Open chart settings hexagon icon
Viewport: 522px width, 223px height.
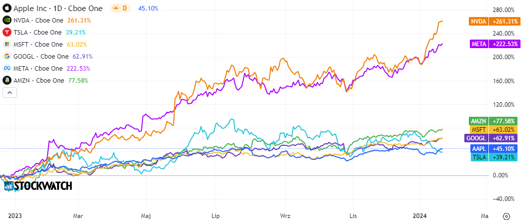[506, 216]
